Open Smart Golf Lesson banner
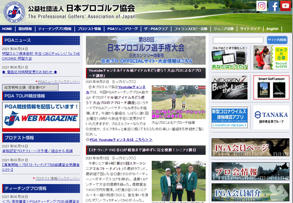Viewport: 293px width, 203px height. (x=271, y=87)
